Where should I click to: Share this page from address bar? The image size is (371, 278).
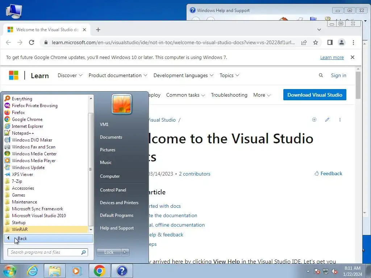[304, 42]
